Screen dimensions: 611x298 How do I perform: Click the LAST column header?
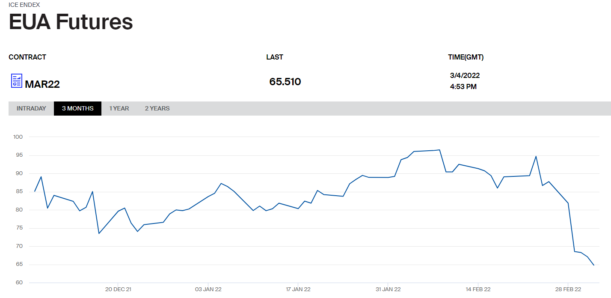point(275,57)
